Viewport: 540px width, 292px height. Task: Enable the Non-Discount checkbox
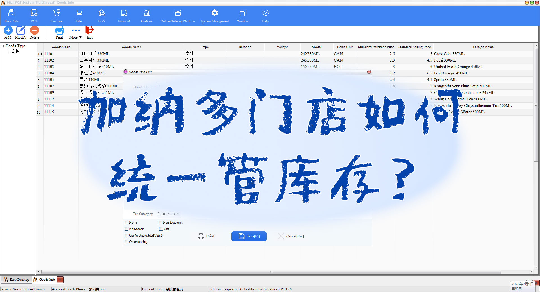(161, 223)
